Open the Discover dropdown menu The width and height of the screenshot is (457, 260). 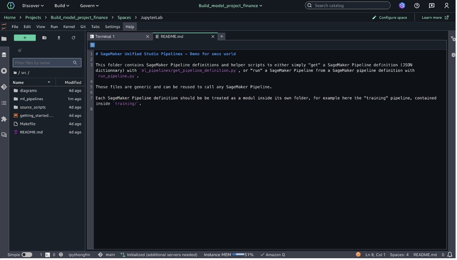[33, 6]
